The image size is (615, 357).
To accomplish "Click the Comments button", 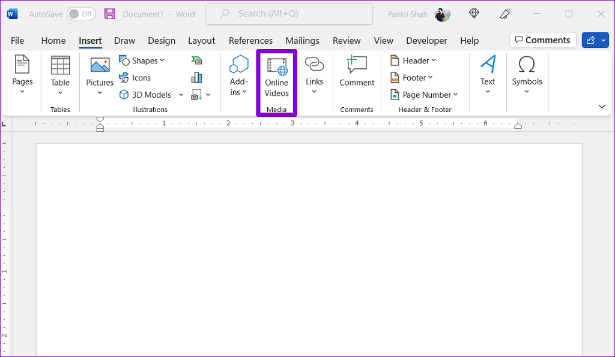I will pyautogui.click(x=542, y=40).
